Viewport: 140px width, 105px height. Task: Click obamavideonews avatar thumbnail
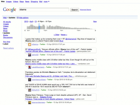pos(29,102)
